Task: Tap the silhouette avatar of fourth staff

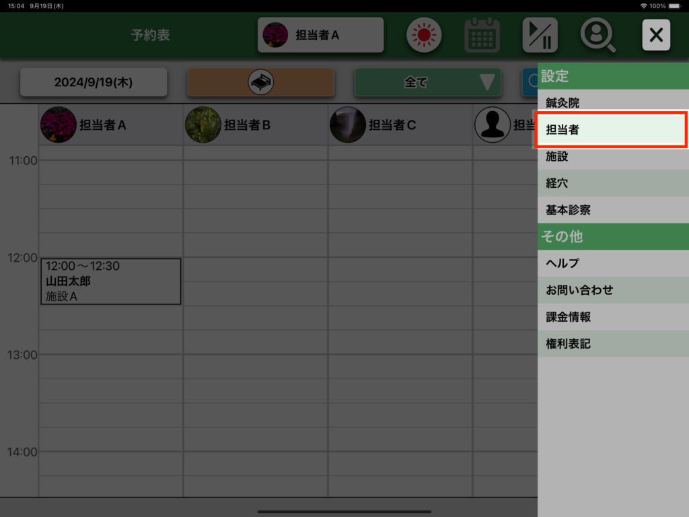Action: coord(493,125)
